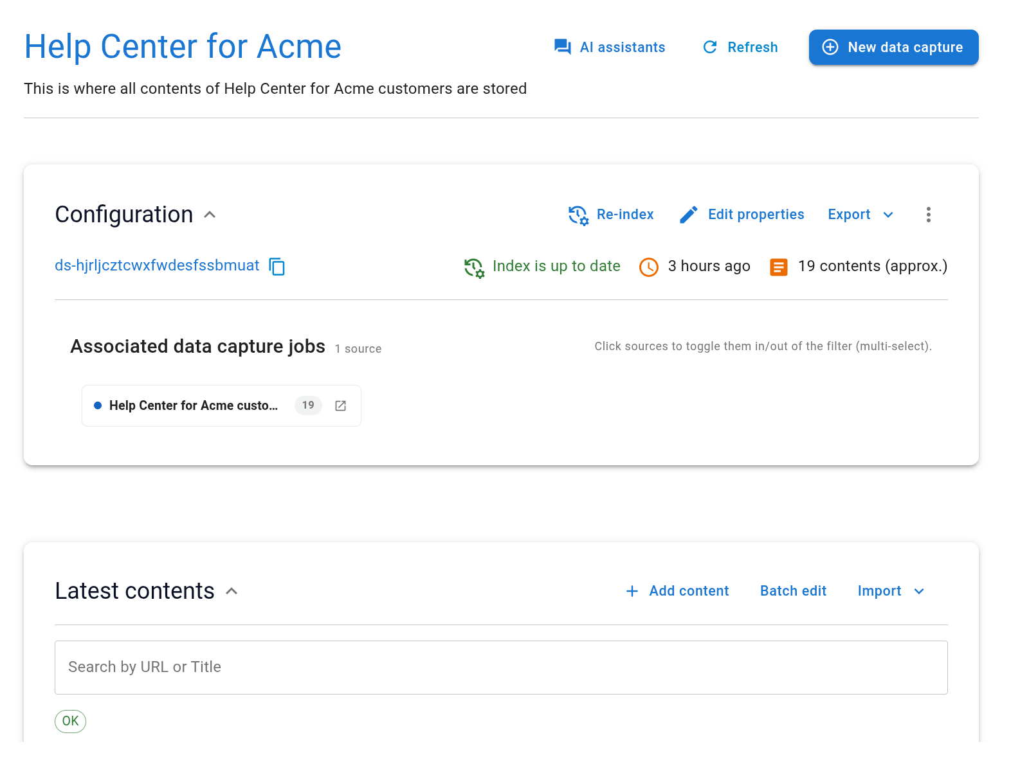This screenshot has height=771, width=1029.
Task: Click the ds-hjrljcztcwxfwdesfssbmuat ID link
Action: 157,266
